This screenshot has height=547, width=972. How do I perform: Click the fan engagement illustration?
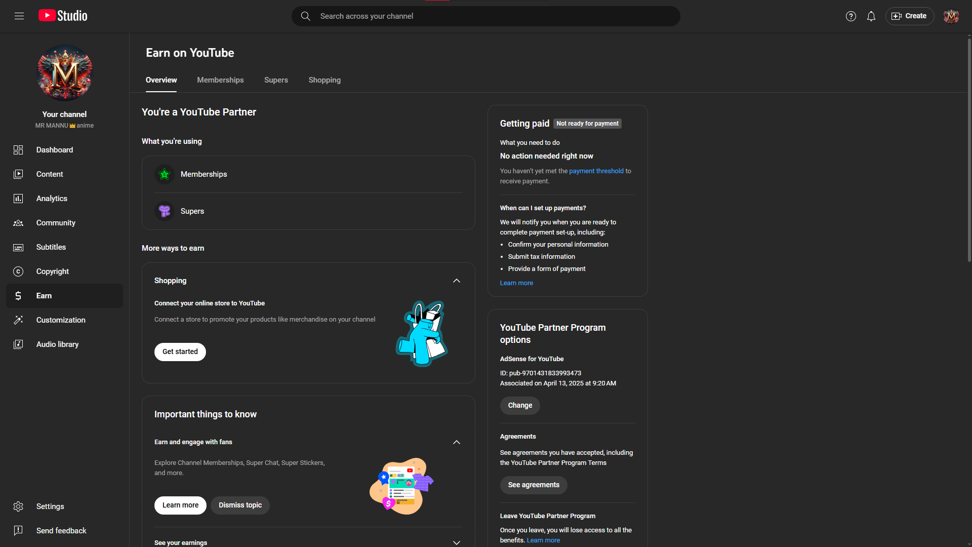pos(401,486)
